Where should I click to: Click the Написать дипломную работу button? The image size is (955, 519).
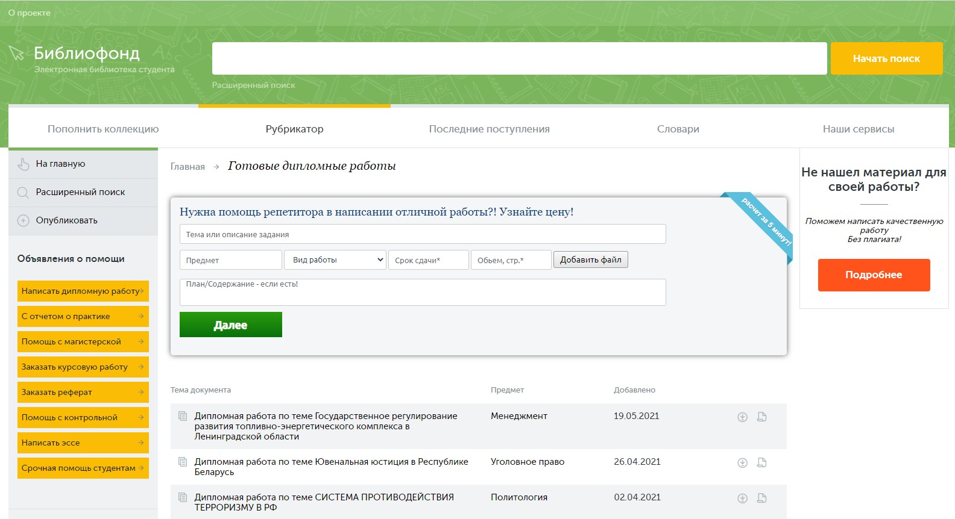83,291
